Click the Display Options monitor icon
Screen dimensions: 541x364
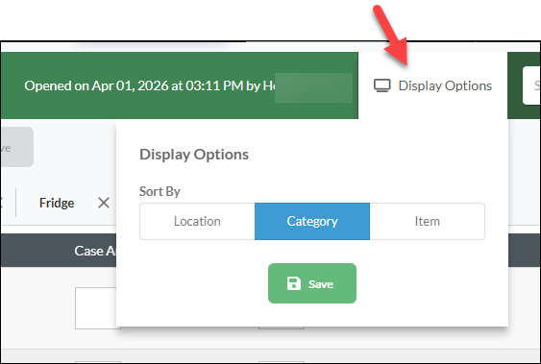382,85
